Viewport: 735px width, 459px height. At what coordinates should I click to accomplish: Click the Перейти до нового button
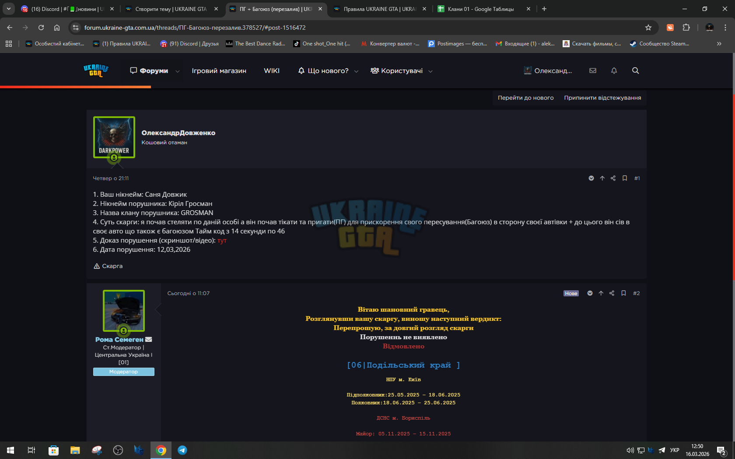tap(525, 98)
